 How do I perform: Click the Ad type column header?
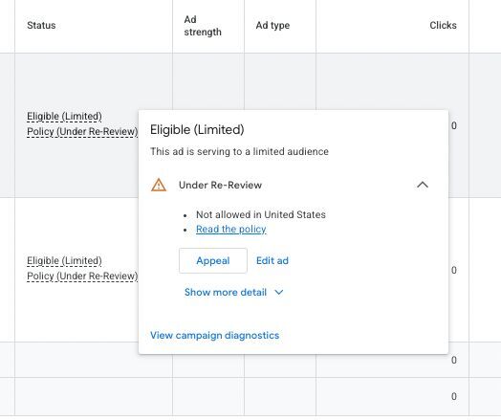pyautogui.click(x=272, y=25)
